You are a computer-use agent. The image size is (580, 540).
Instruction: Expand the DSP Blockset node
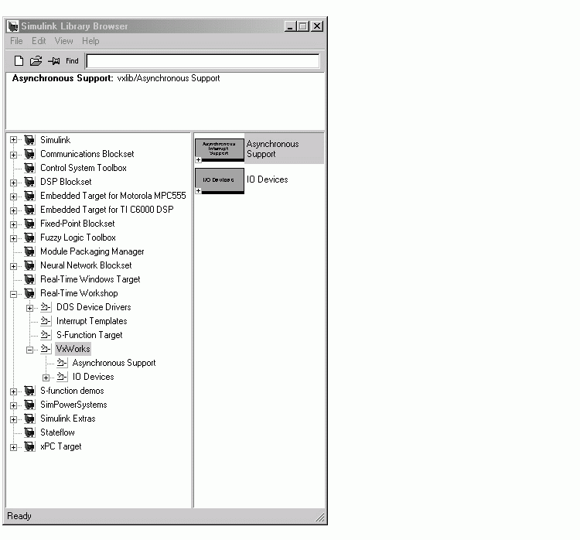13,183
